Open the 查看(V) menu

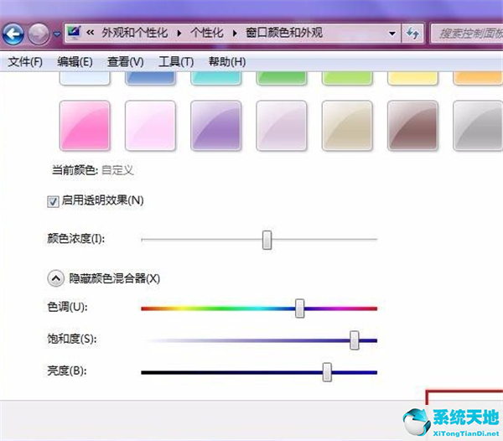pos(126,61)
